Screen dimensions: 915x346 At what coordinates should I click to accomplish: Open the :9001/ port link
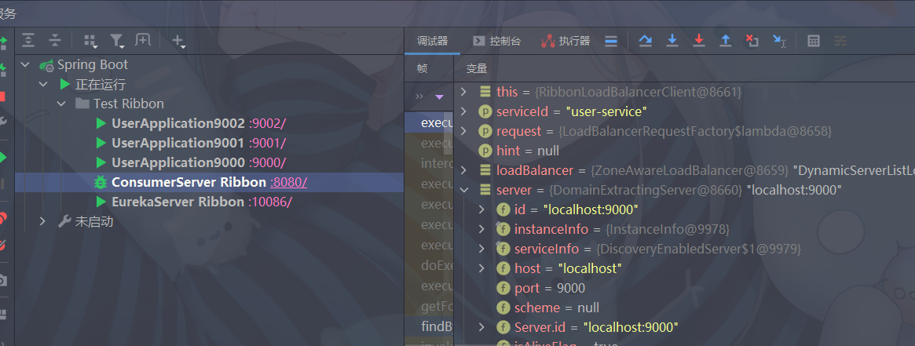click(267, 144)
